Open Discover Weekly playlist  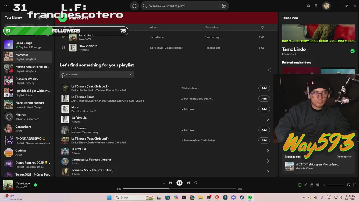click(x=27, y=81)
